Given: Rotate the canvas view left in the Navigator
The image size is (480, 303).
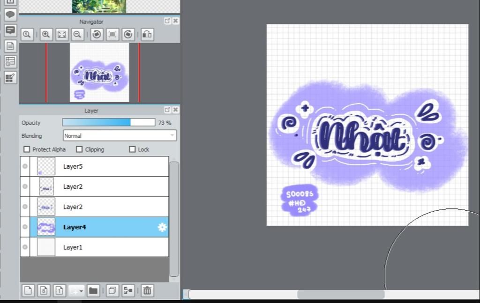Looking at the screenshot, I should (97, 34).
